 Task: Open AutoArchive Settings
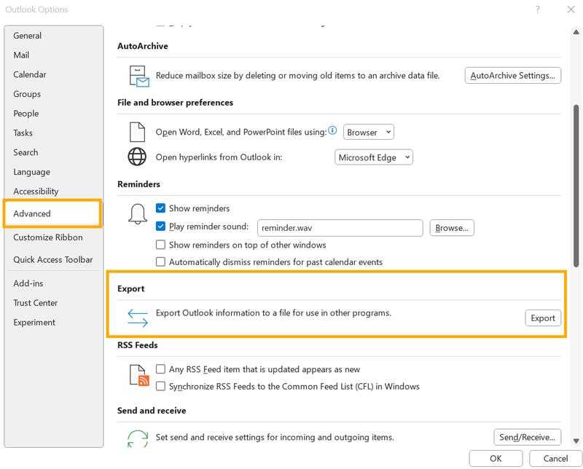pos(513,76)
